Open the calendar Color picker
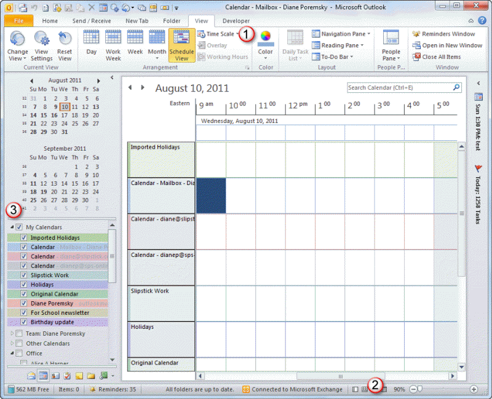492x399 pixels. [266, 45]
